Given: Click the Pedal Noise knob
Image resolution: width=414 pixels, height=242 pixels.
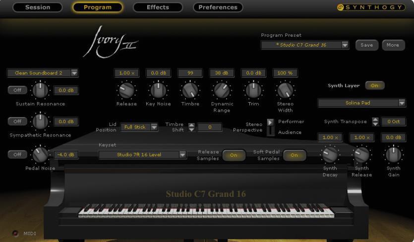Looking at the screenshot, I should 40,154.
